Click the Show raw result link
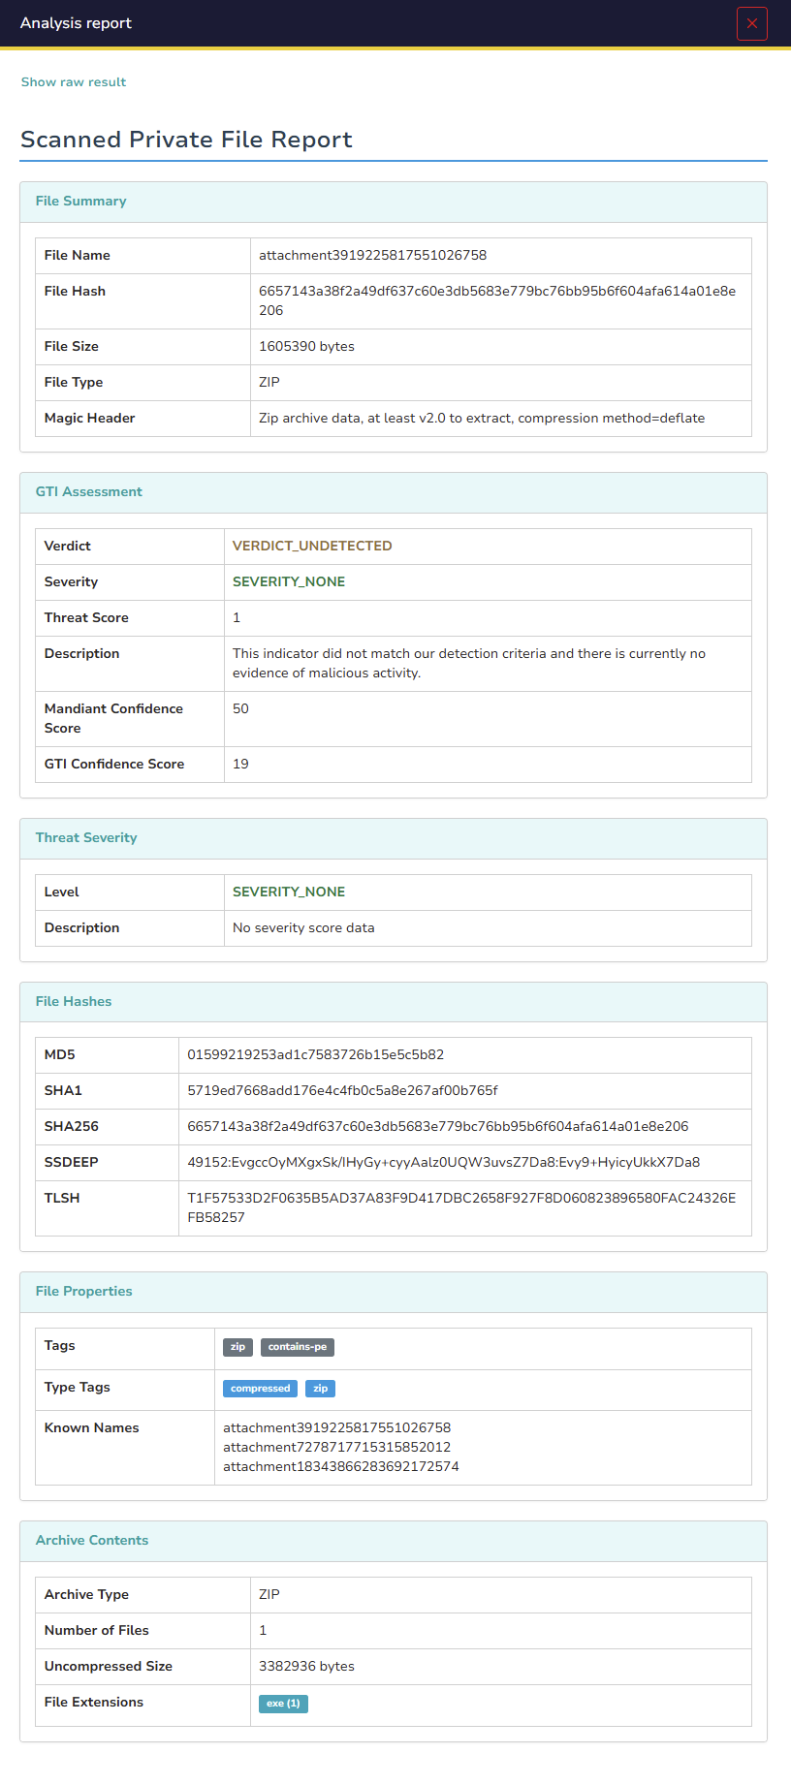This screenshot has height=1785, width=791. pos(74,82)
